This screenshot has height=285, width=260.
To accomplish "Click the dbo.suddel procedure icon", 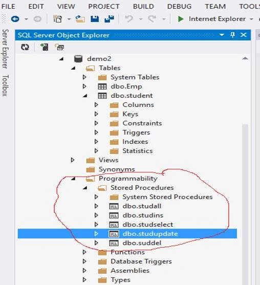I will [114, 243].
